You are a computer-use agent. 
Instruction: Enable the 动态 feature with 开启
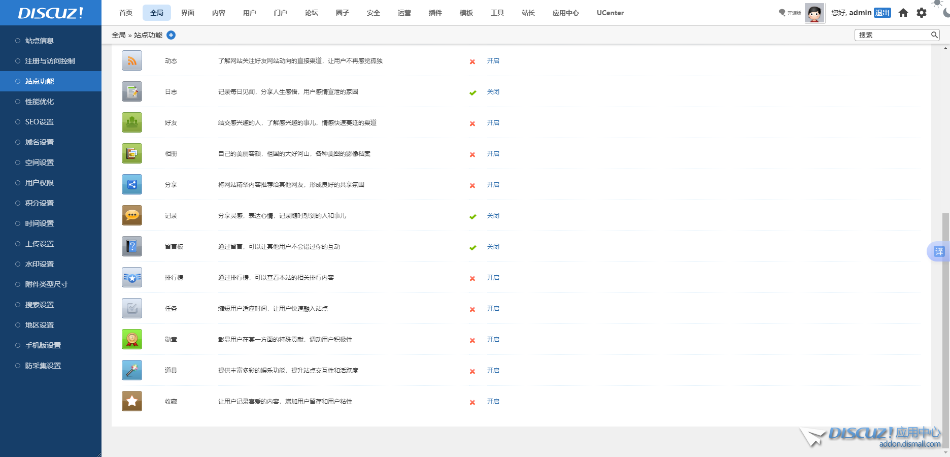[493, 61]
